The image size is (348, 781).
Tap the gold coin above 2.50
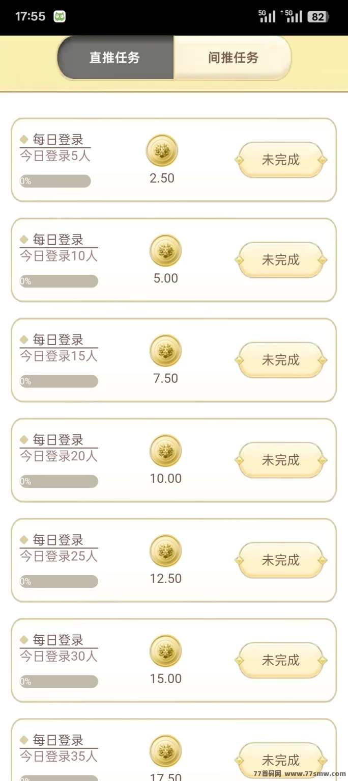[162, 150]
